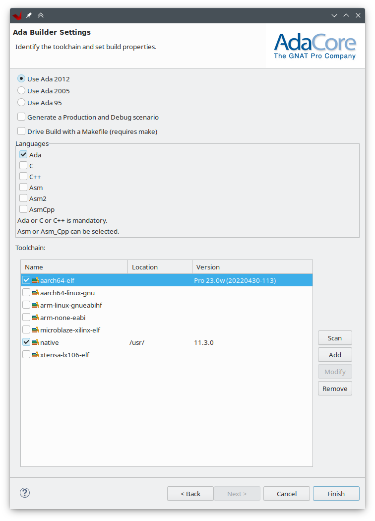Open the help question mark icon

[25, 493]
